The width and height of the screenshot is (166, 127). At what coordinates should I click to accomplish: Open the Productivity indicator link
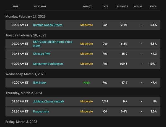click(41, 112)
